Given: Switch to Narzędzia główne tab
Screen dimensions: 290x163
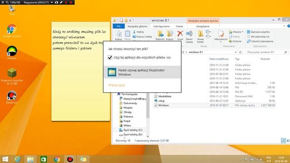Looking at the screenshot, I should [137, 26].
